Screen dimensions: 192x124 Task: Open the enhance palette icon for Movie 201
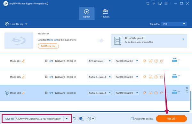point(162,61)
